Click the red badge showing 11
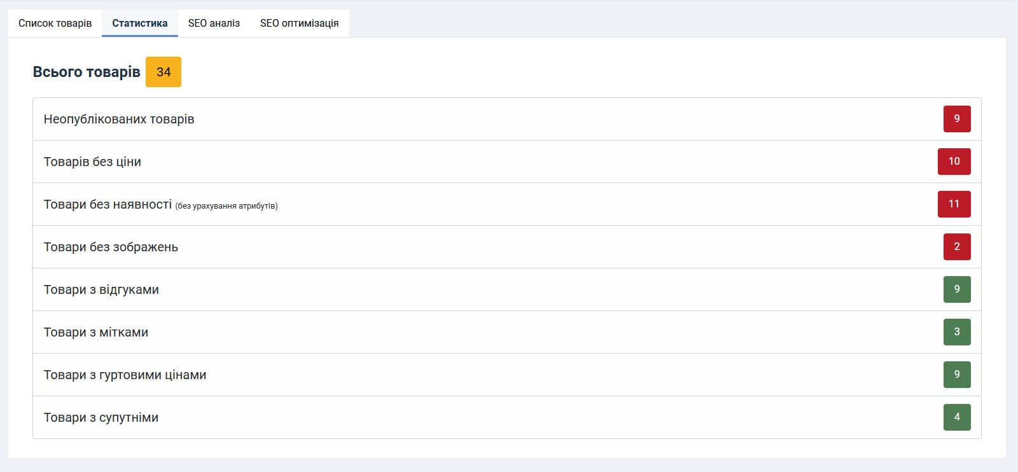 pos(954,204)
